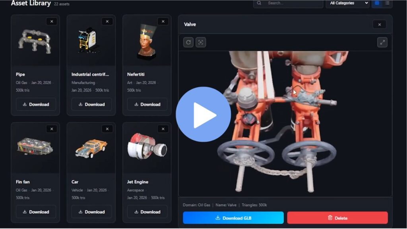Select the Fin fan thumbnail
The image size is (407, 229).
point(35,147)
